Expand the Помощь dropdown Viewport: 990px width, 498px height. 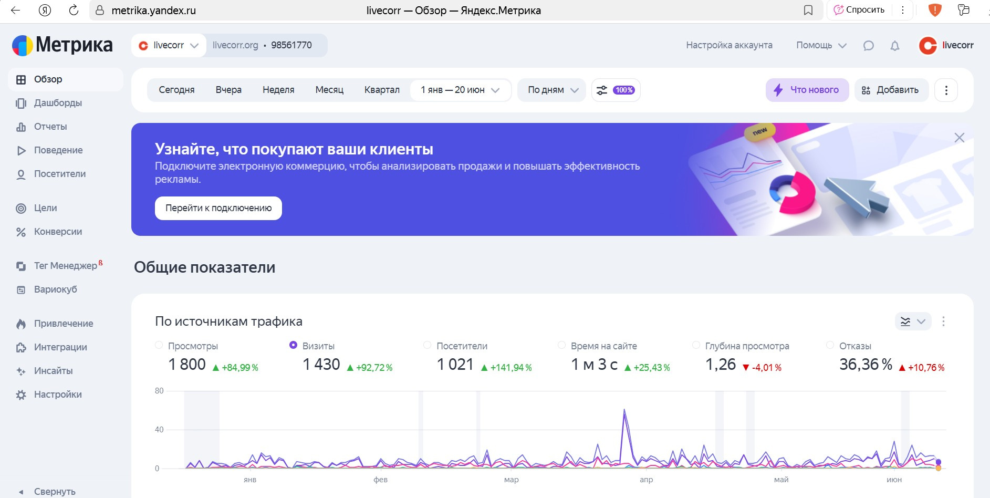click(x=821, y=45)
